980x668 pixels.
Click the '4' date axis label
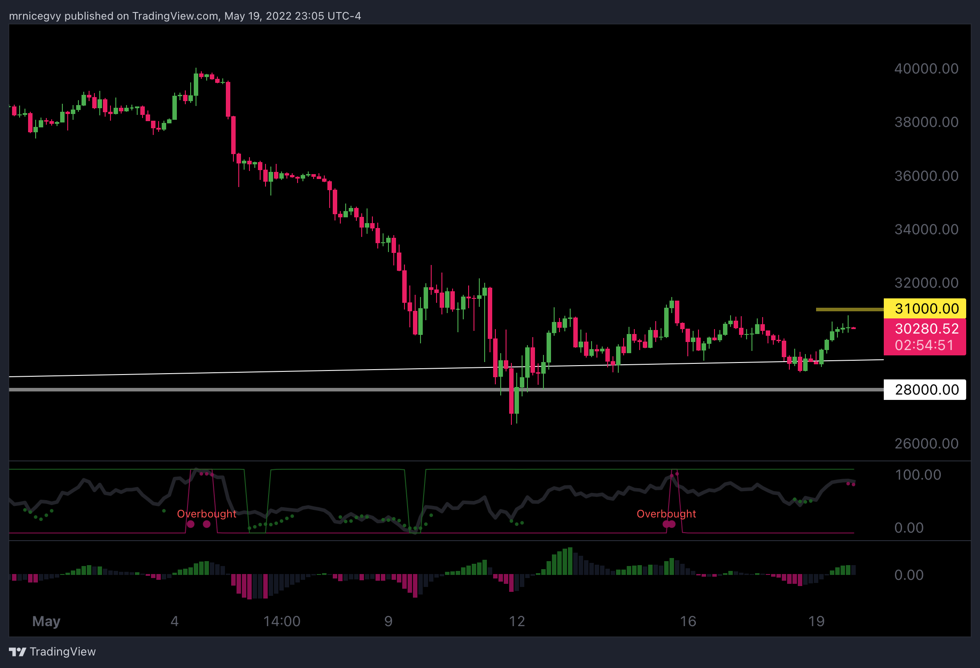(x=175, y=621)
